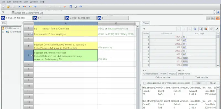Click the copy data icon in Value panel
This screenshot has height=109, width=221.
click(x=195, y=29)
